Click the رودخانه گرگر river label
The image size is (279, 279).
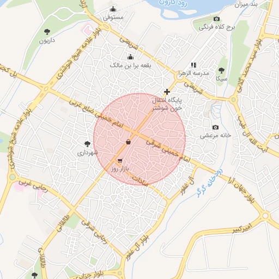(210, 183)
